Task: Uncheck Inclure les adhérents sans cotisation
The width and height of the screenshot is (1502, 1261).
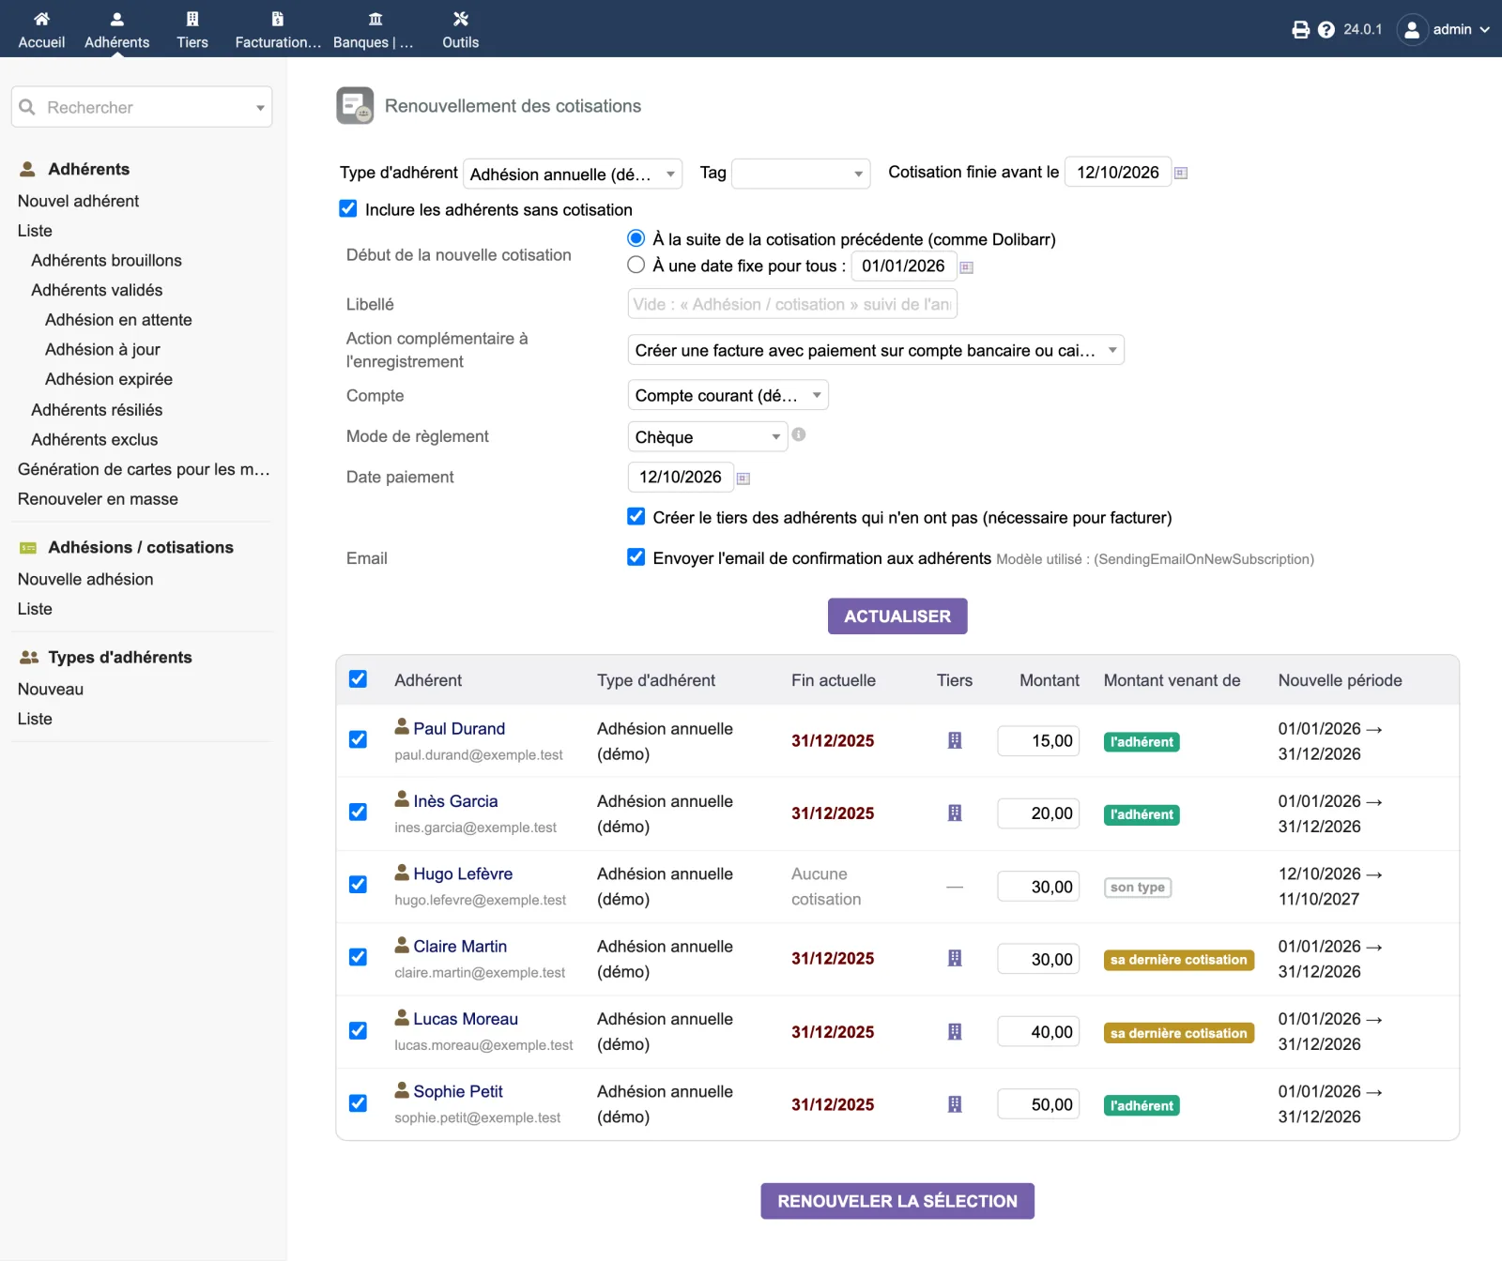Action: click(x=348, y=208)
